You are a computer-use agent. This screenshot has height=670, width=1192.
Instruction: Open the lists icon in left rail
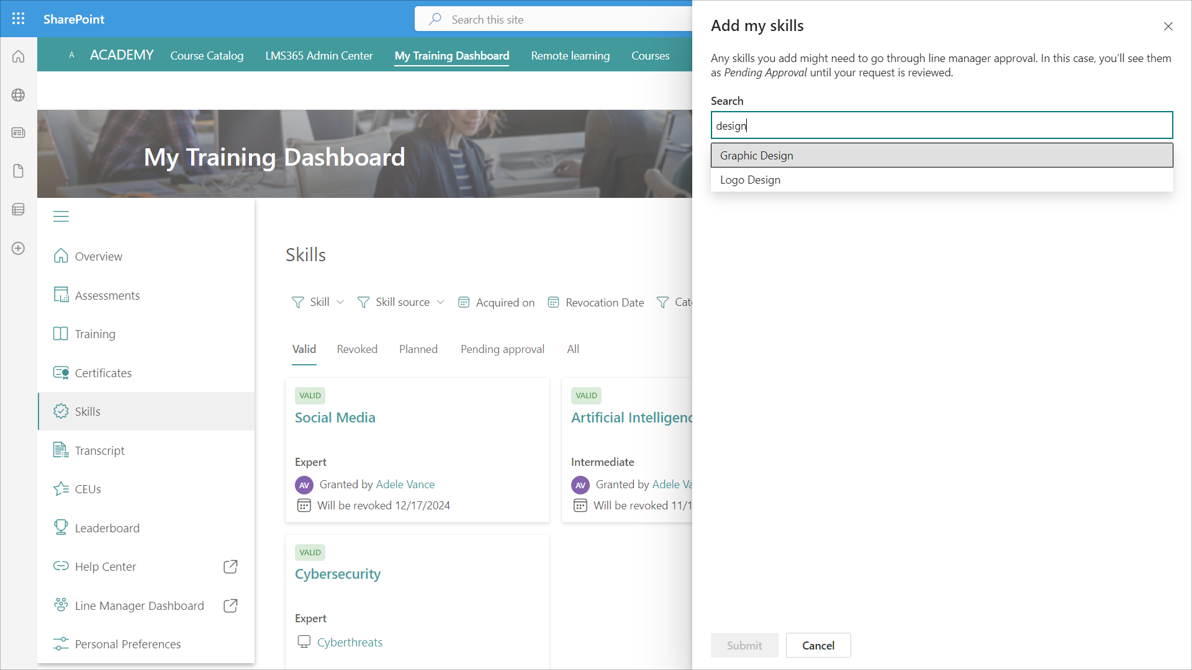pos(19,210)
